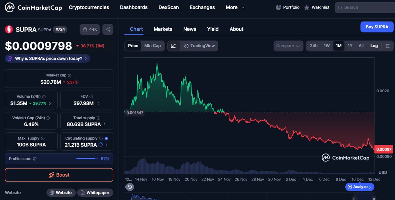Click the 0.001547 chart baseline label
The height and width of the screenshot is (200, 395).
click(136, 112)
